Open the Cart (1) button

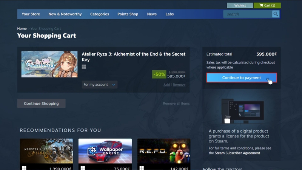pos(267,5)
